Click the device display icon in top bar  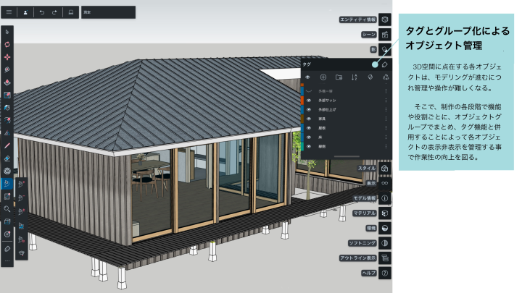click(x=71, y=12)
